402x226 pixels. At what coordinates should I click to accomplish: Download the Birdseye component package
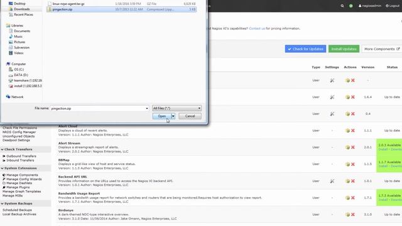coord(347,215)
